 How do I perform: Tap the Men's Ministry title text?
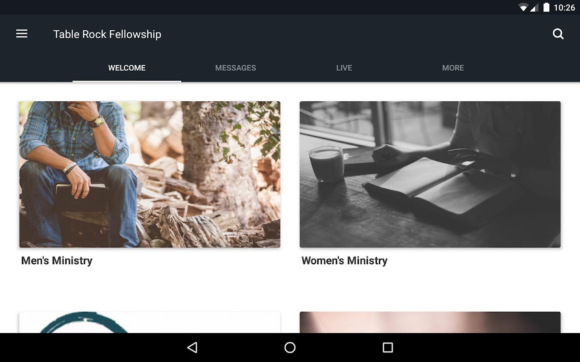pos(57,261)
